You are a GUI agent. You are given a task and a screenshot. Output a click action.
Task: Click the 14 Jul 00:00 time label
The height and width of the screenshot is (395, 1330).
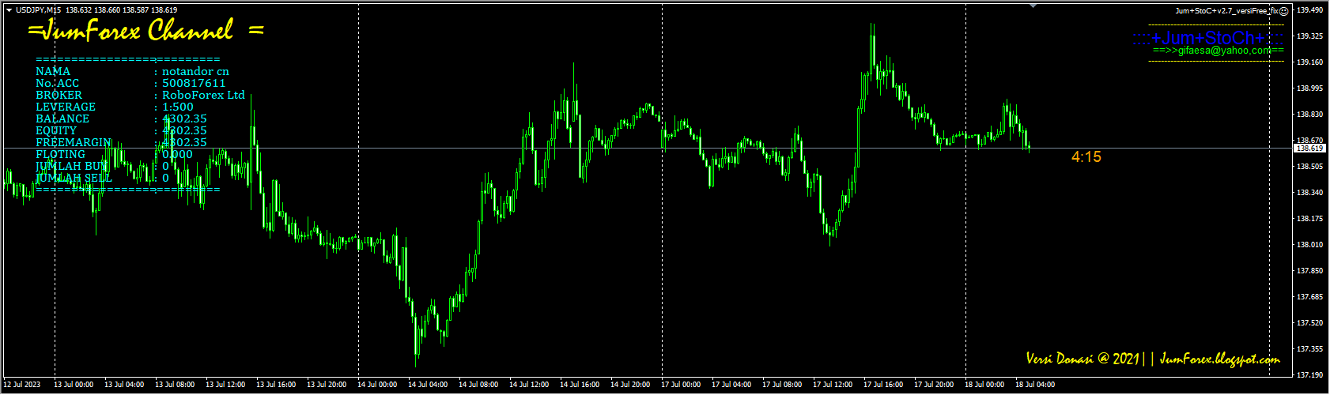(377, 385)
